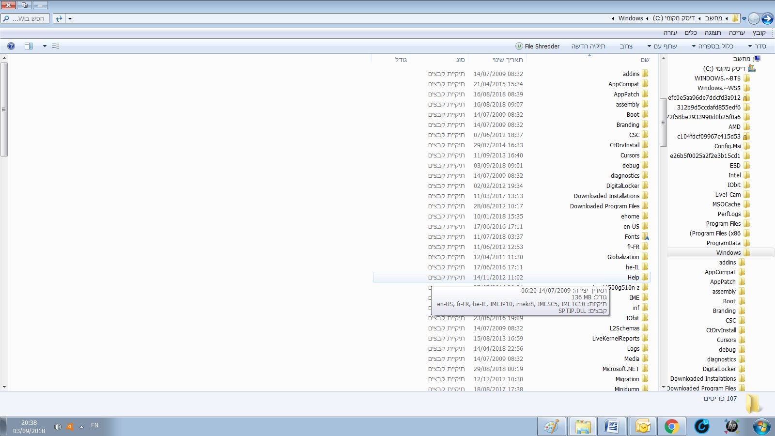Open the Tools (כלים) menu

click(690, 32)
